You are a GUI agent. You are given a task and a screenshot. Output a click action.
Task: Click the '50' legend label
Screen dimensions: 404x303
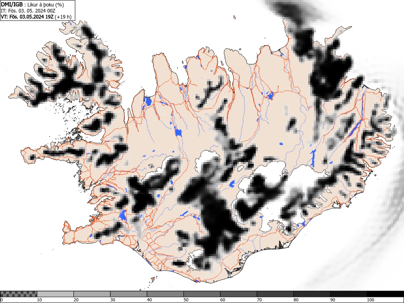click(186, 300)
